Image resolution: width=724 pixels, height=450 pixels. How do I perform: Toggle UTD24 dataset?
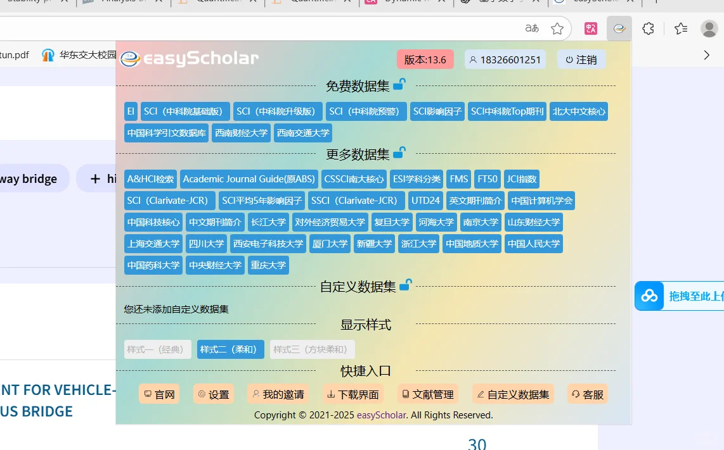coord(425,201)
